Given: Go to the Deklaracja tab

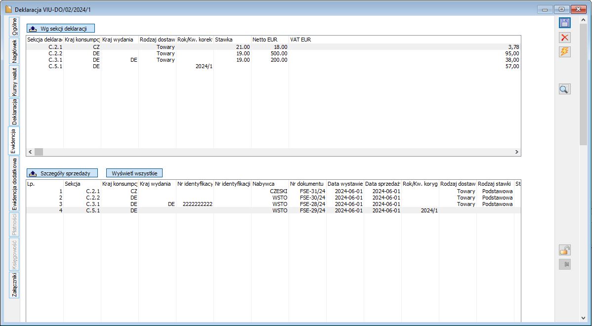Looking at the screenshot, I should (x=14, y=112).
